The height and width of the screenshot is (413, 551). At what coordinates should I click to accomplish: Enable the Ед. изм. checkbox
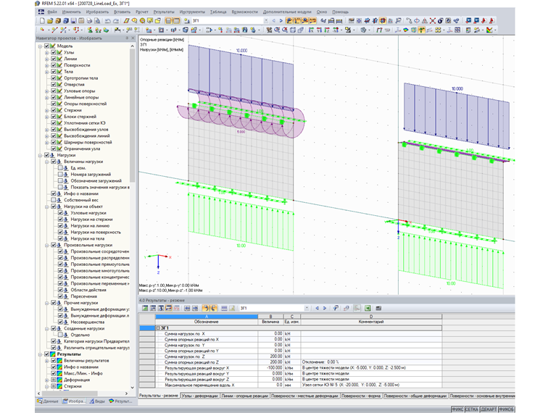[x=60, y=168]
